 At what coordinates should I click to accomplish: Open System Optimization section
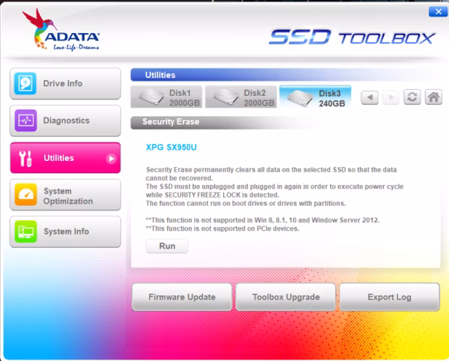click(x=65, y=195)
